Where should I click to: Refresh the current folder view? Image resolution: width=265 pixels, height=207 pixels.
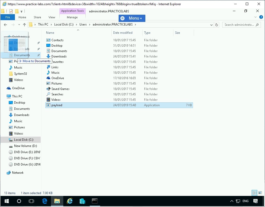pyautogui.click(x=216, y=25)
